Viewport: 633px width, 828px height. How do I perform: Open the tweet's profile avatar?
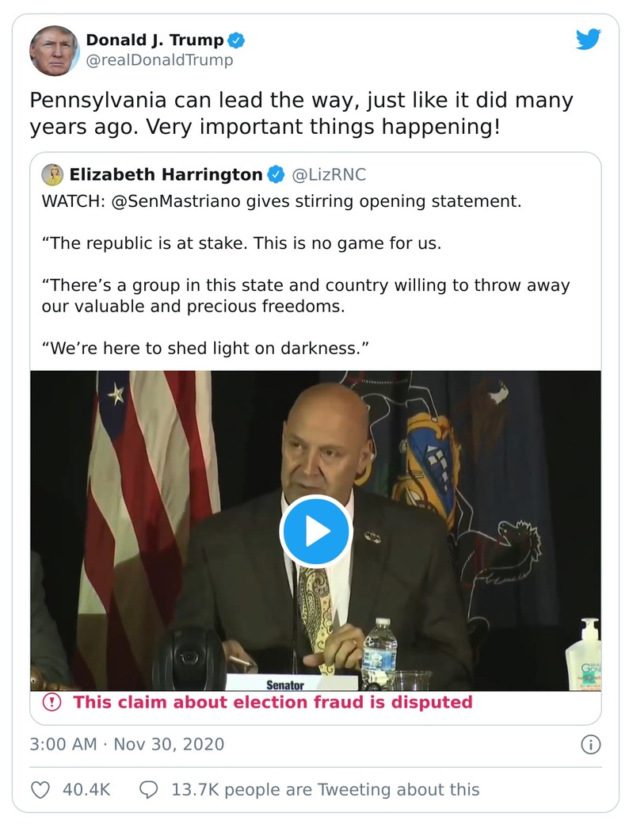click(x=55, y=51)
